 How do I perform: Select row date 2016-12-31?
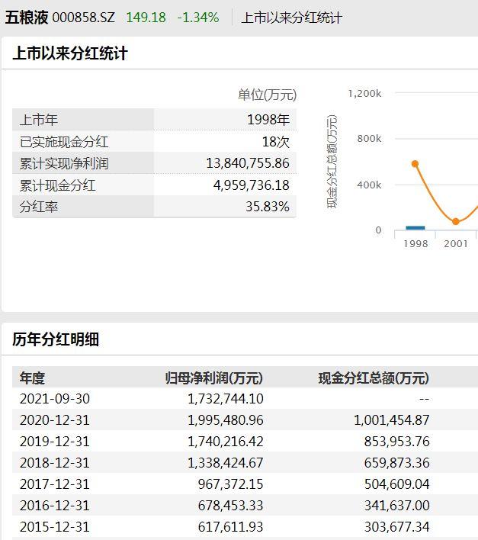click(55, 506)
